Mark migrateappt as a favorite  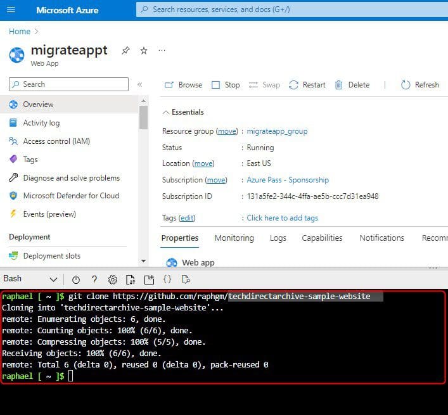tap(144, 51)
